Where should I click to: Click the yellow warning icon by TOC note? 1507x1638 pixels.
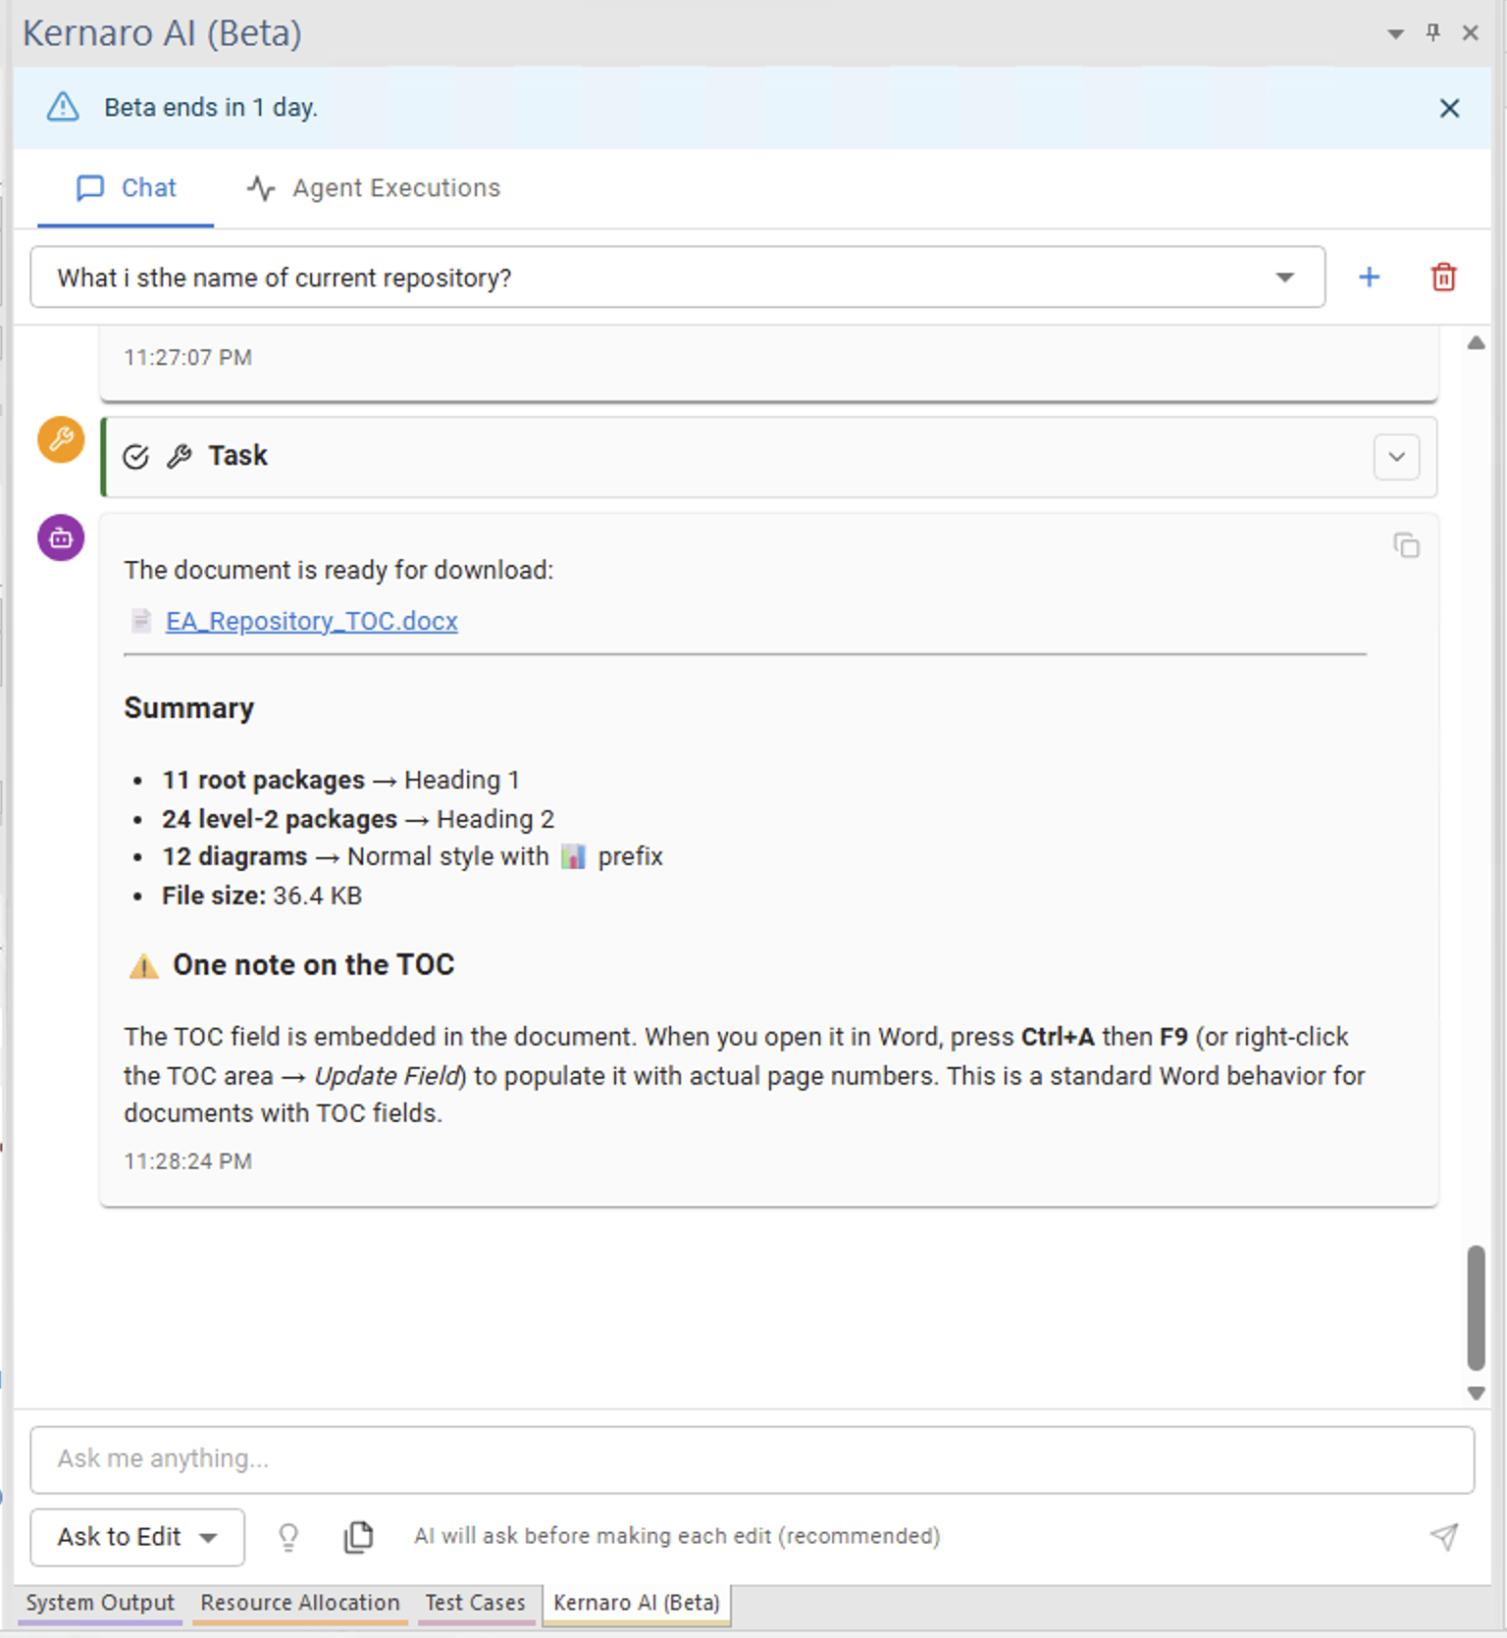(143, 966)
